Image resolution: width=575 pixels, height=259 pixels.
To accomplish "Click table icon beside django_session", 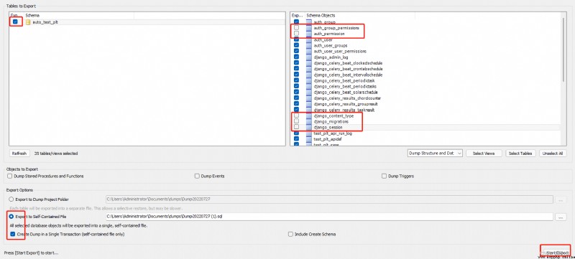I will [x=309, y=127].
